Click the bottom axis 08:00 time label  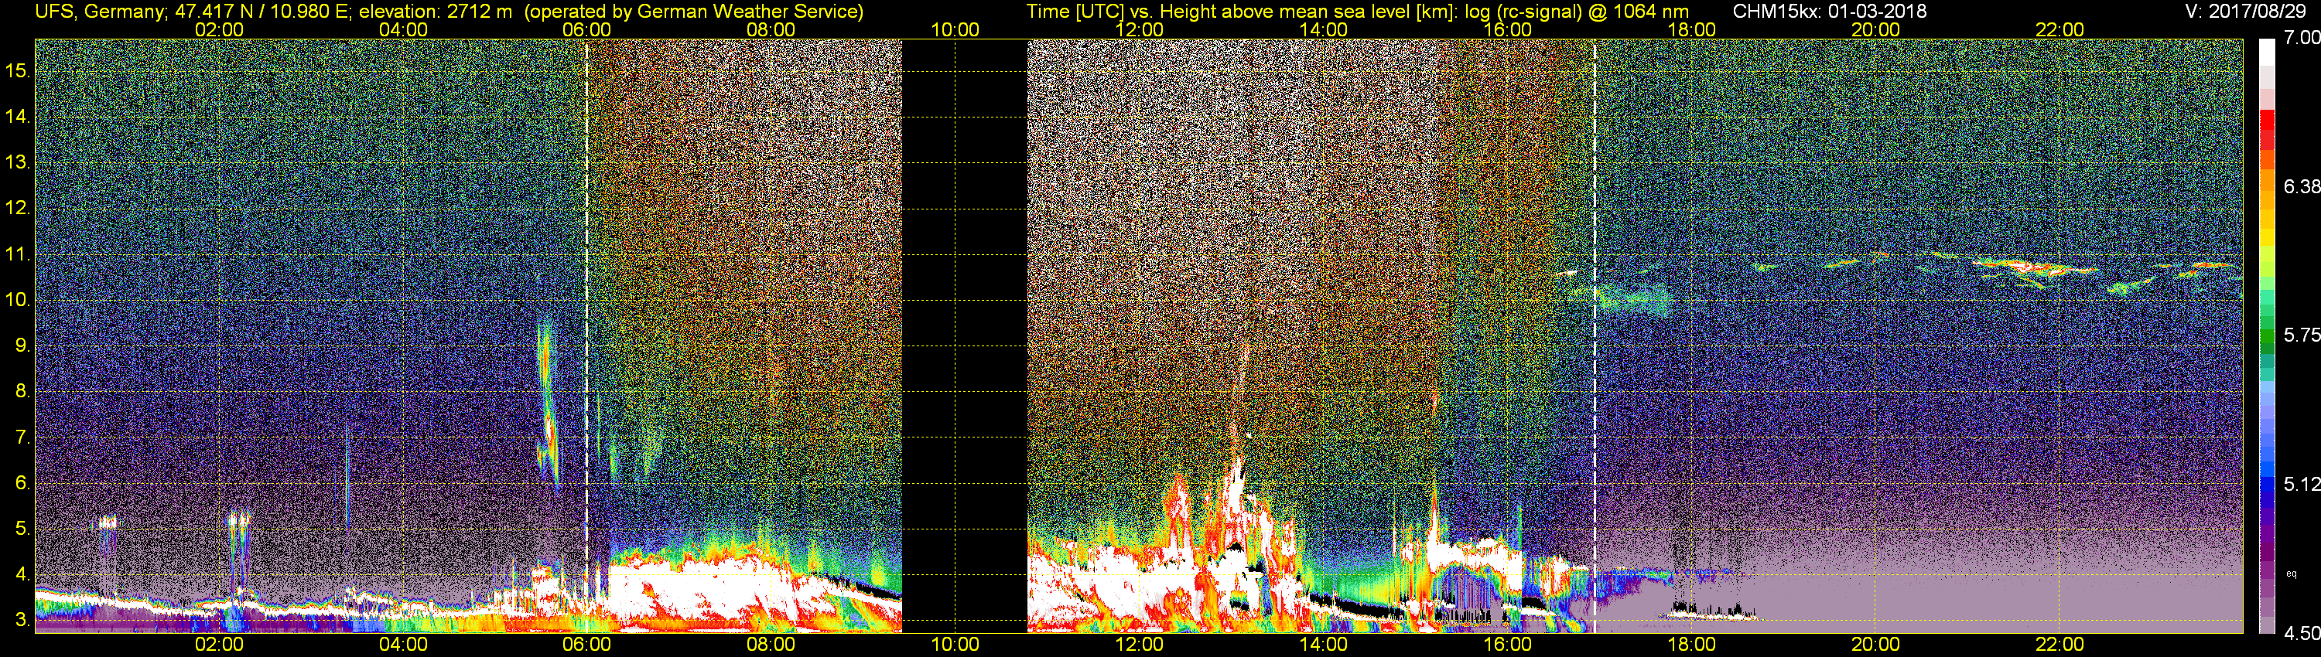pos(771,645)
